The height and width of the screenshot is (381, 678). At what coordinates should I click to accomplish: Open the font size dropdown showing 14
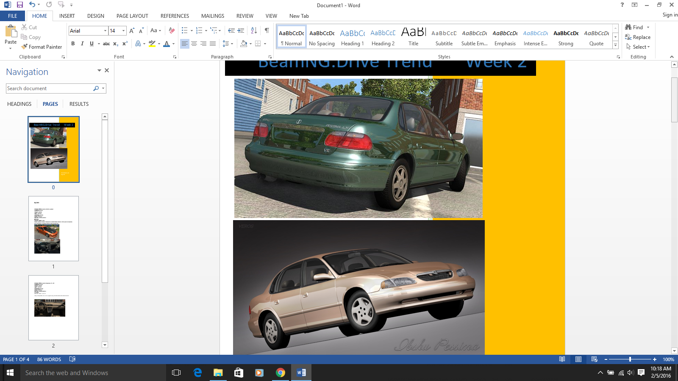coord(123,30)
